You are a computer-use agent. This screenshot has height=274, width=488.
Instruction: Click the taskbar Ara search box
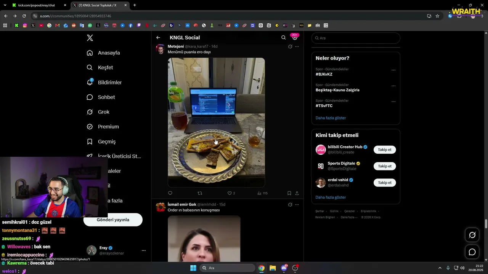(x=228, y=268)
